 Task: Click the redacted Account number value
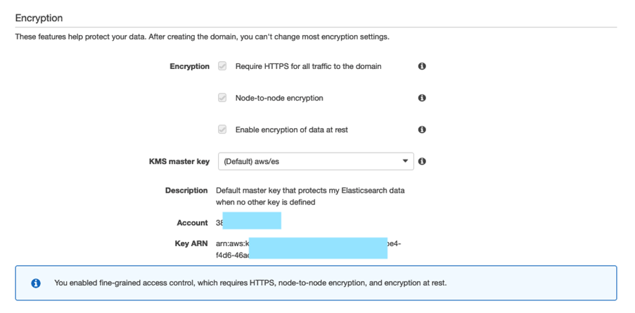pyautogui.click(x=250, y=222)
